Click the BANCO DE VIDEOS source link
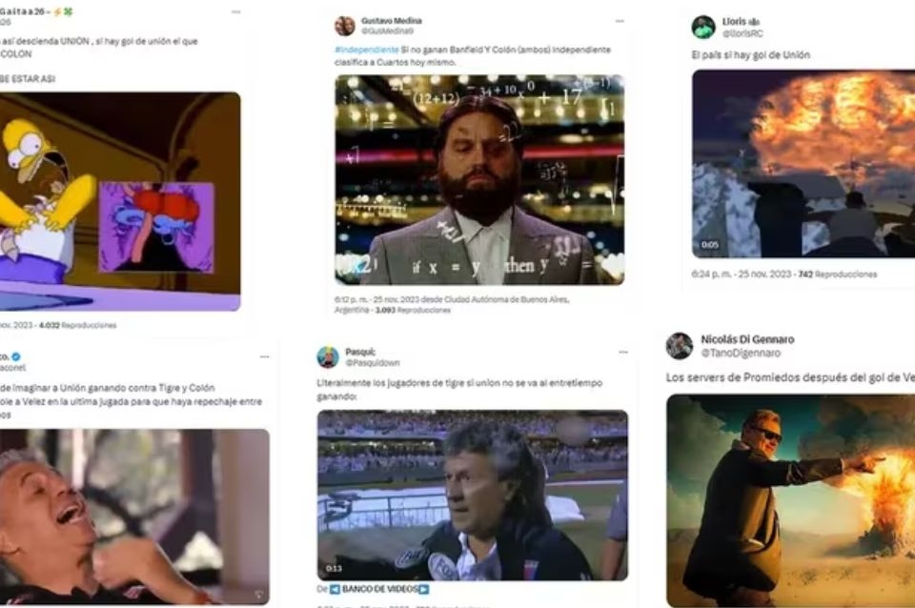Image resolution: width=915 pixels, height=608 pixels. pos(380,589)
